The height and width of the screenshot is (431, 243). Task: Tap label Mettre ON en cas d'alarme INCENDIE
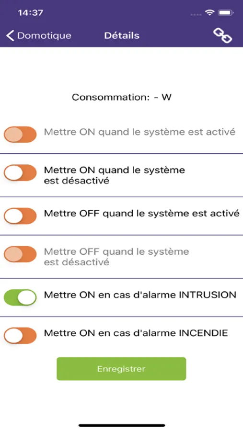click(136, 333)
